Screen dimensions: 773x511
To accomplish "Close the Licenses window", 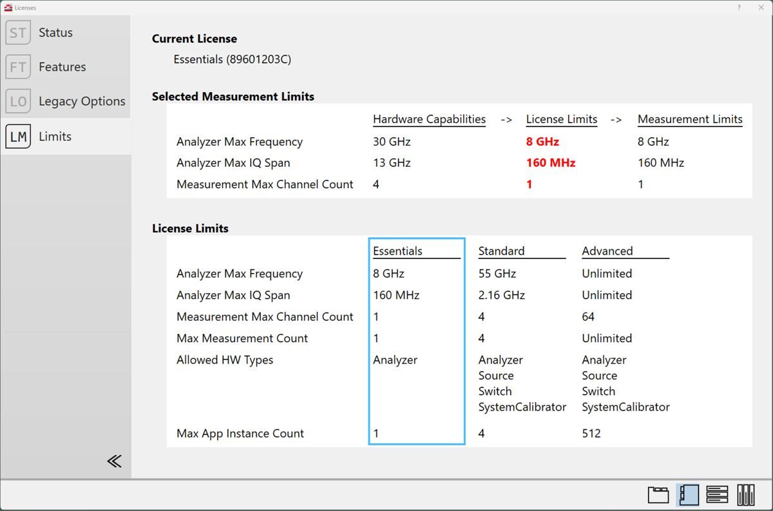I will [761, 7].
